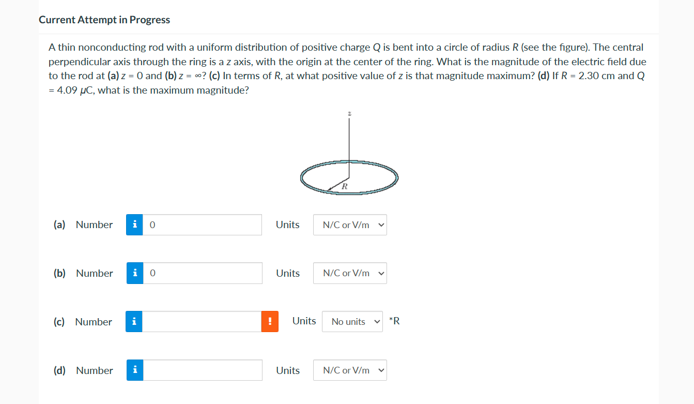Viewport: 694px width, 404px height.
Task: Open the Units dropdown for part (b)
Action: click(x=350, y=273)
